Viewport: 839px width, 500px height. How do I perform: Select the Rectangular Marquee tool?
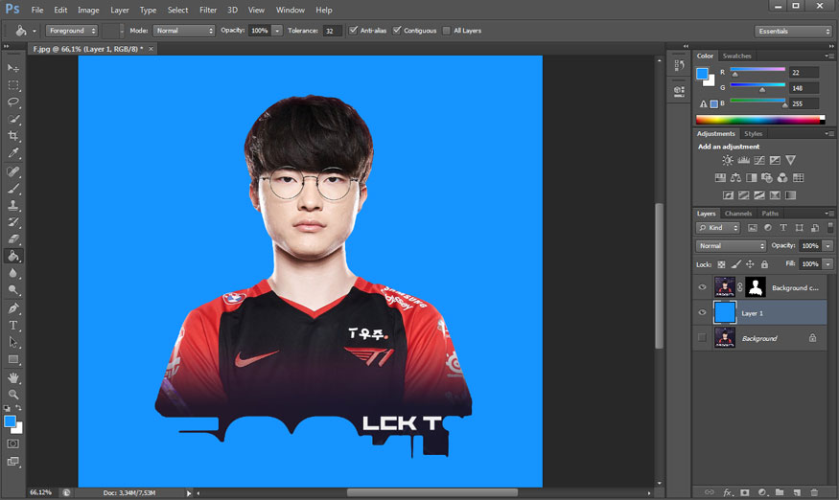[13, 85]
